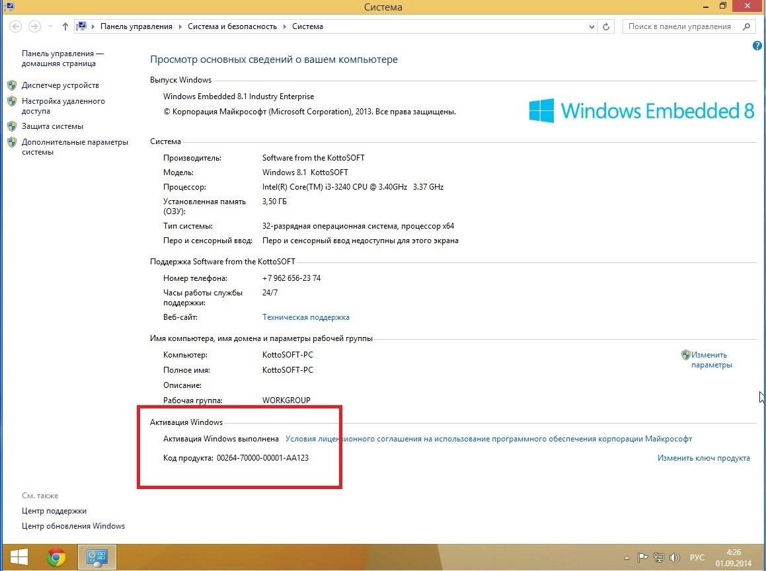Image resolution: width=766 pixels, height=571 pixels.
Task: Open 'Центр обновления Windows' link
Action: [73, 526]
